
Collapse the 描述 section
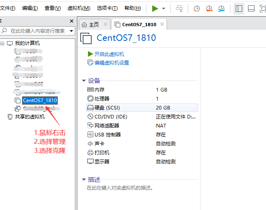tap(84, 179)
